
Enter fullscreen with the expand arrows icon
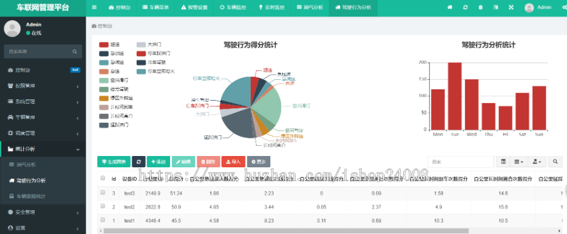(511, 7)
